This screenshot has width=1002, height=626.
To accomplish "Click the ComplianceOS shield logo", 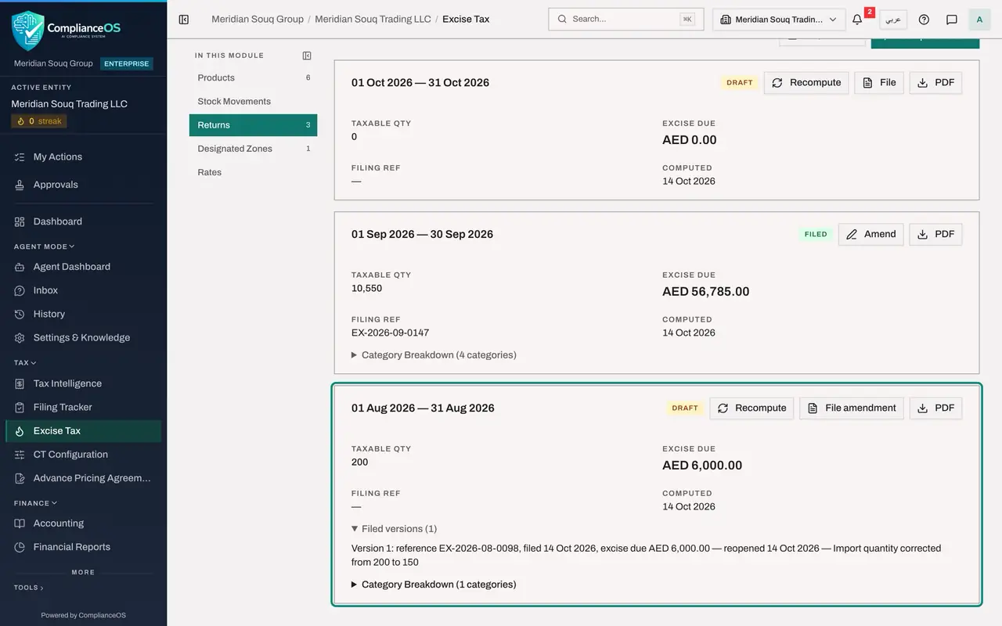I will tap(28, 31).
